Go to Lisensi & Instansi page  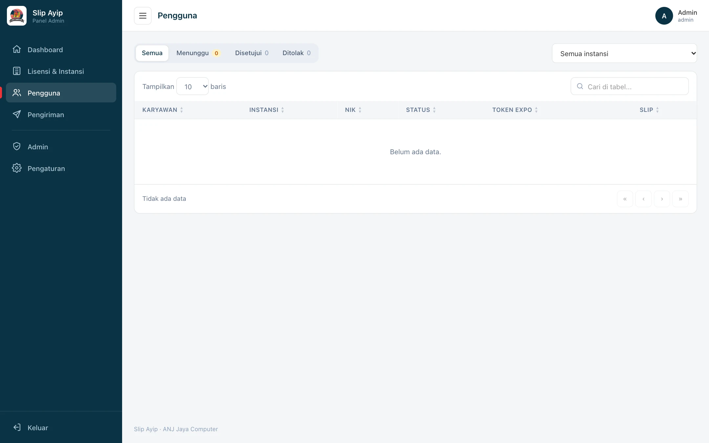pyautogui.click(x=61, y=71)
